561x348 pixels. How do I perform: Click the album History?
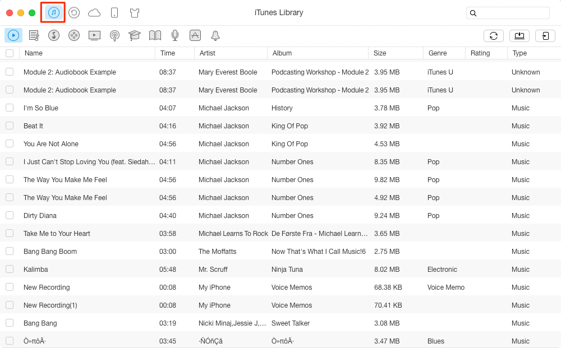point(282,108)
